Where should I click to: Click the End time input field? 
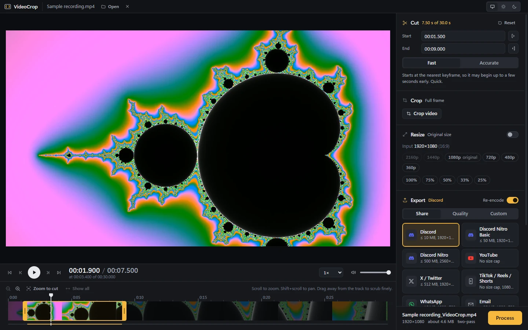pos(463,49)
